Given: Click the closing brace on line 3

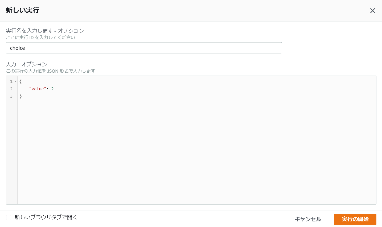Looking at the screenshot, I should pyautogui.click(x=20, y=96).
